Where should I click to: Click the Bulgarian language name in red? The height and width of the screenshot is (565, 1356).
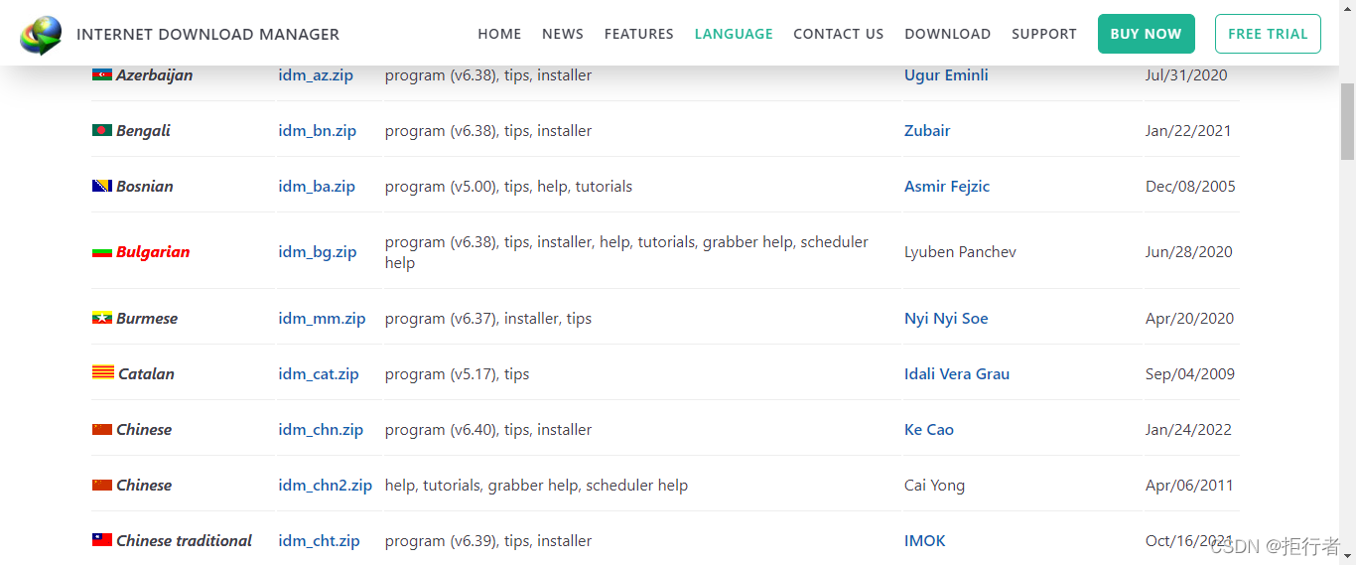pos(153,252)
